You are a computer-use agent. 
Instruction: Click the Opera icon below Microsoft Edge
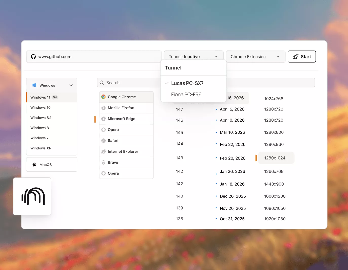pyautogui.click(x=104, y=130)
